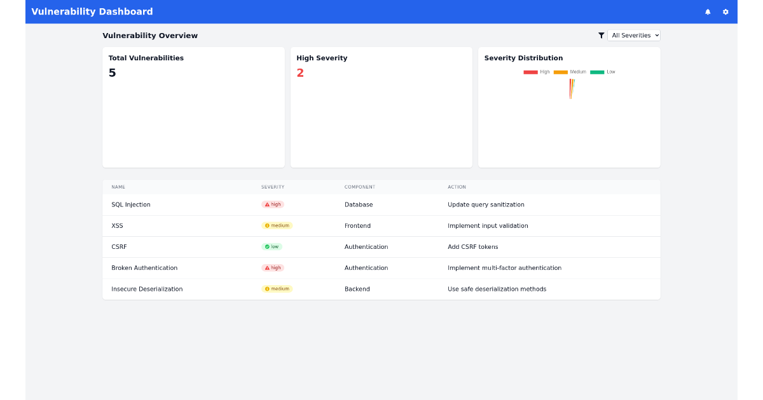763x400 pixels.
Task: Click the warning icon on Broken Authentication's badge
Action: click(267, 267)
